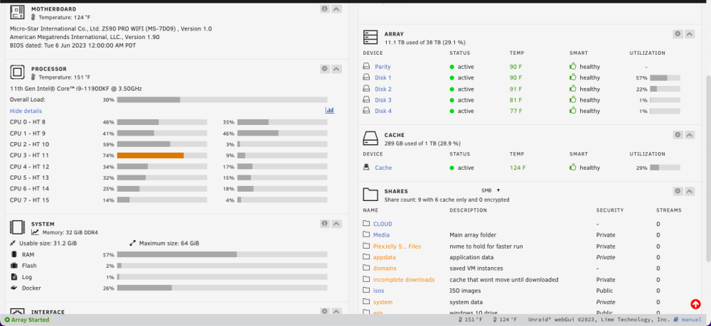Screen dimensions: 711x326
Task: Click the page vertical scrollbar
Action: point(708,169)
